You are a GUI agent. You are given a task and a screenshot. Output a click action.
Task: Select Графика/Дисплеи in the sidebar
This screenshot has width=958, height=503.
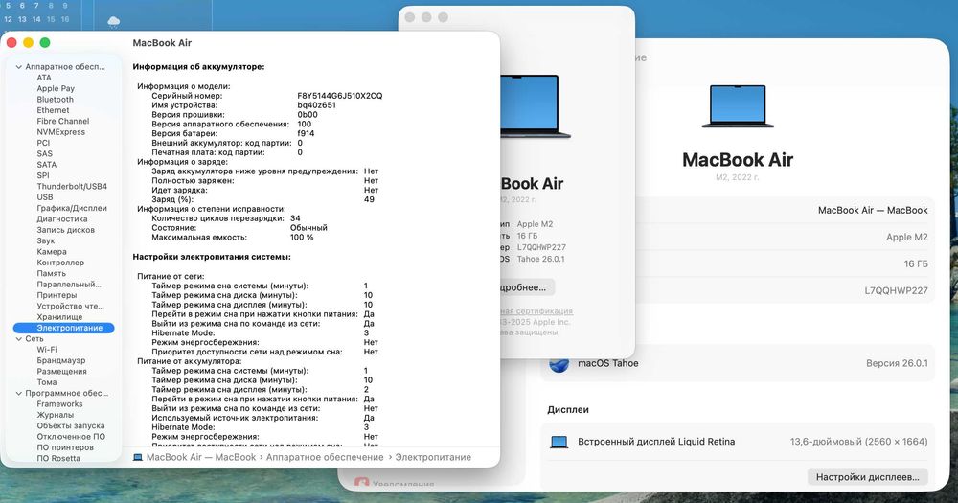pos(72,209)
